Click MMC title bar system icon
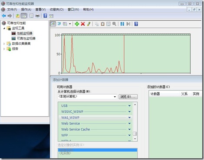 pos(3,3)
